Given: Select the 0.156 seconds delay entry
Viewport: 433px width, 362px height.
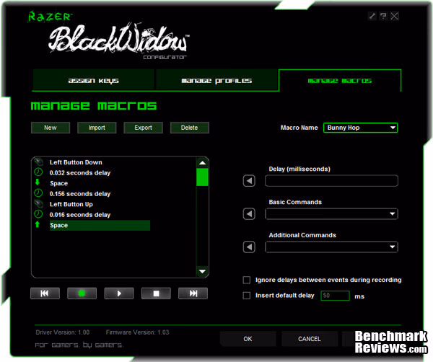Looking at the screenshot, I should [x=80, y=194].
